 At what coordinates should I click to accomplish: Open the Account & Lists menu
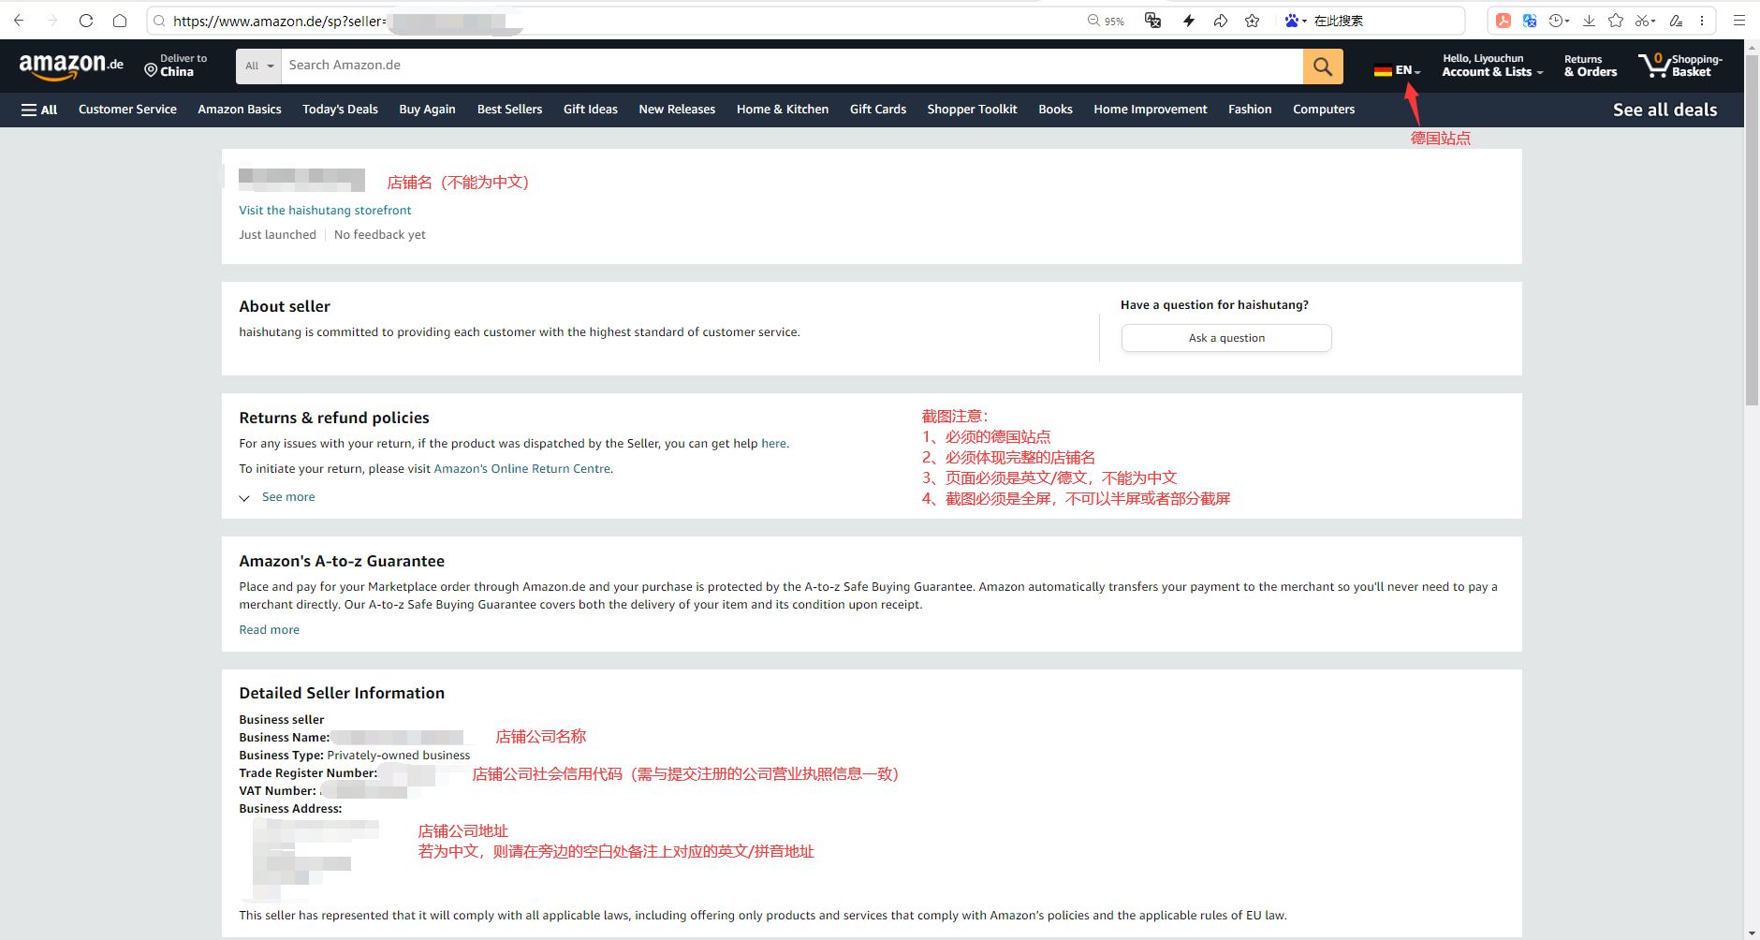(x=1492, y=66)
